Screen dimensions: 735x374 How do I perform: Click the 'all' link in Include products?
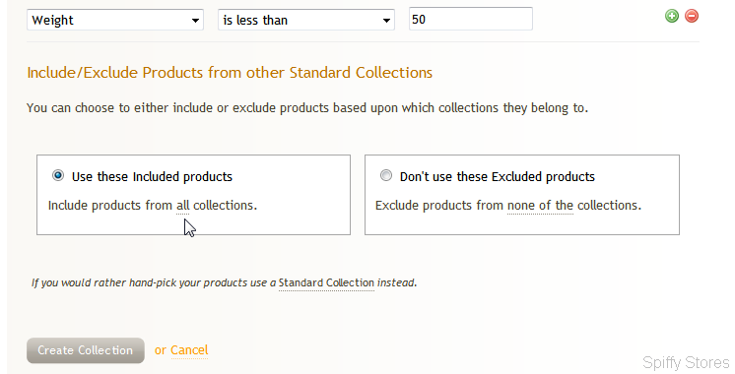tap(183, 206)
